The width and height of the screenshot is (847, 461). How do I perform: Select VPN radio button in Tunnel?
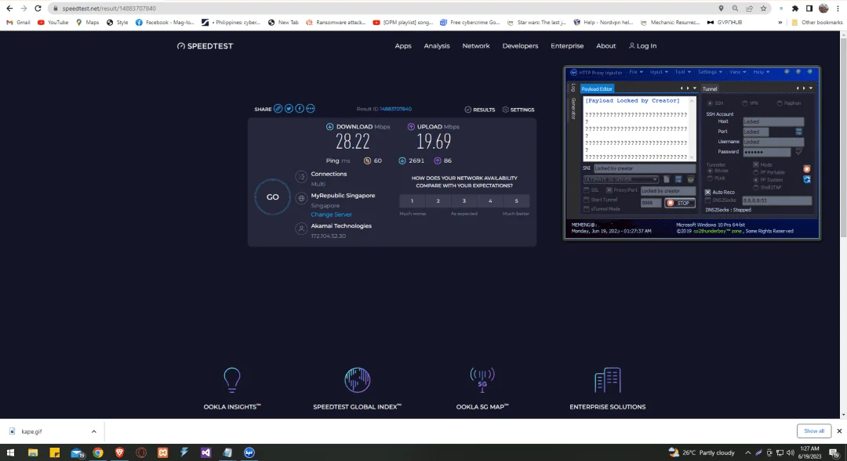[x=745, y=103]
